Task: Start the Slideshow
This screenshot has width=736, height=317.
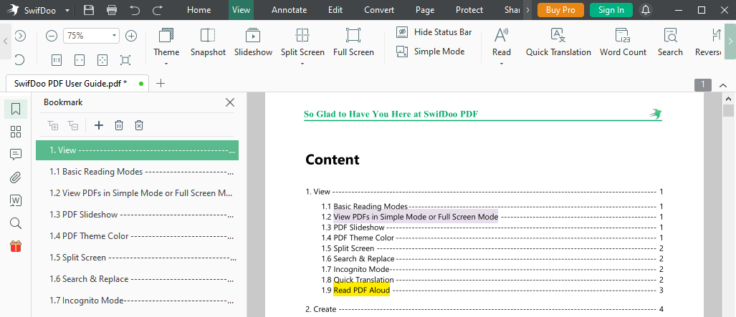Action: 254,42
